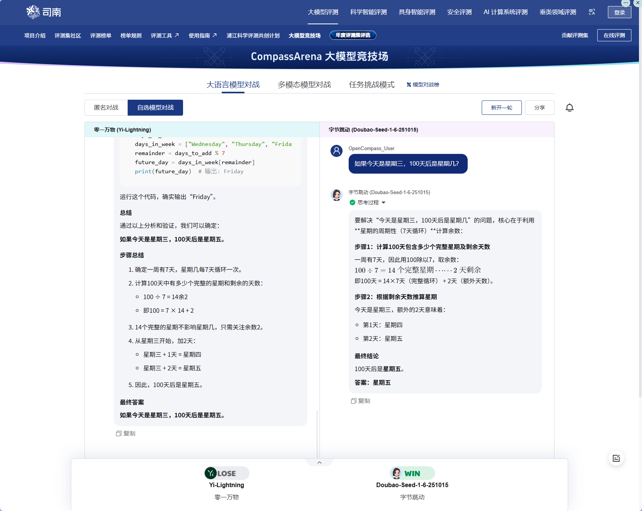
Task: Copy the Doubao-Seed response using 复制
Action: coord(360,401)
